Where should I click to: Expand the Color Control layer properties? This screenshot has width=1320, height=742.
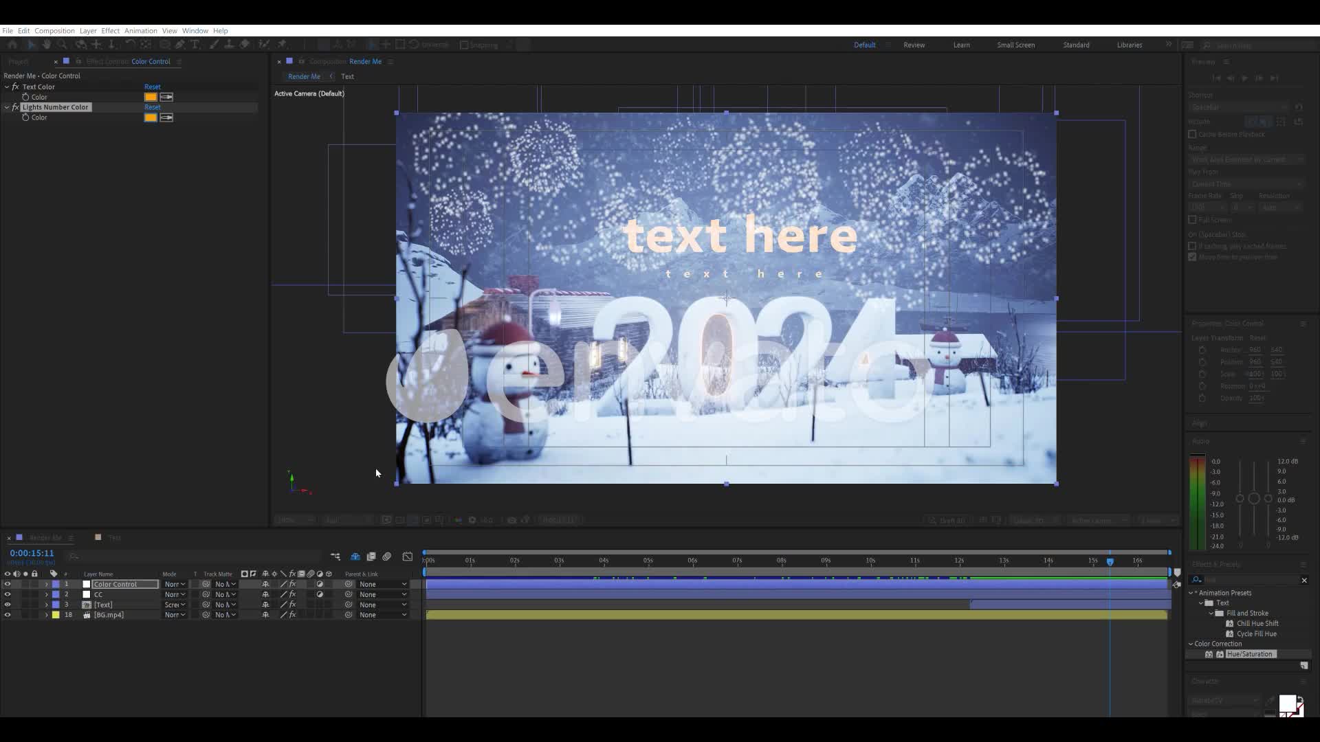click(x=47, y=584)
